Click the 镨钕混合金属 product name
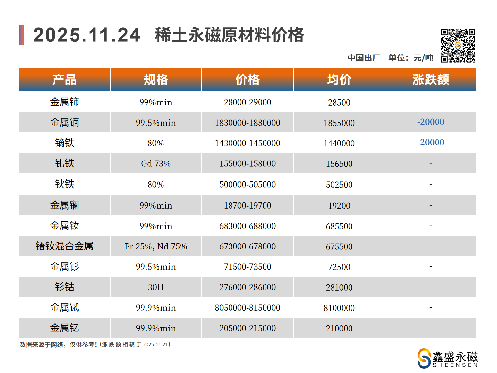The image size is (497, 373). pos(64,246)
